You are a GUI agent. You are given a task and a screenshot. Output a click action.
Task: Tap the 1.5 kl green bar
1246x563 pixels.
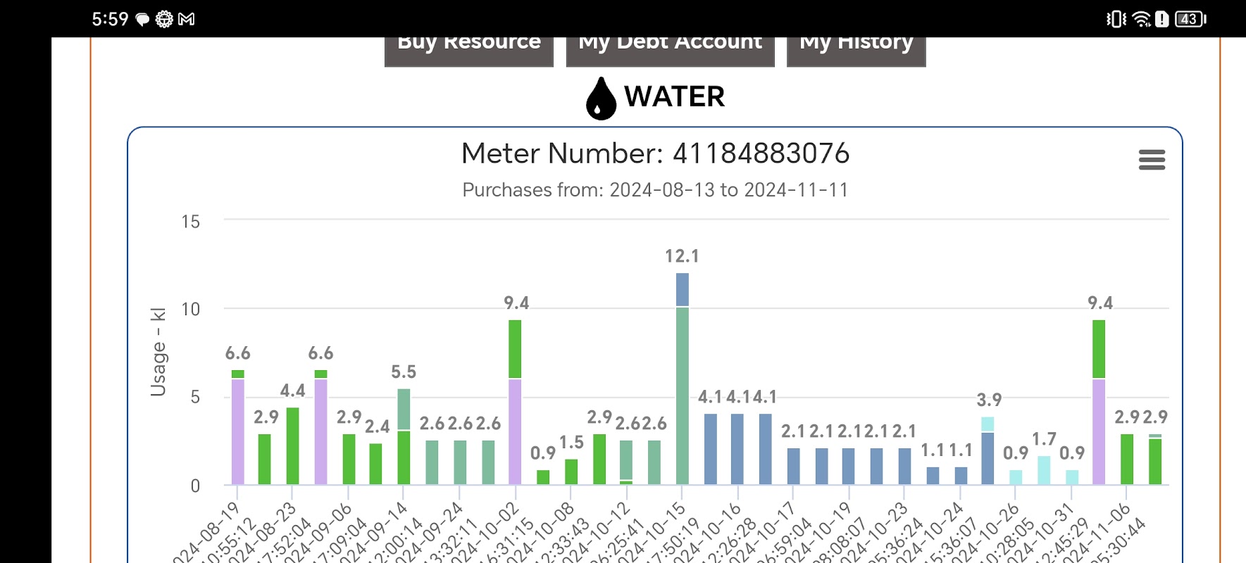click(x=571, y=472)
